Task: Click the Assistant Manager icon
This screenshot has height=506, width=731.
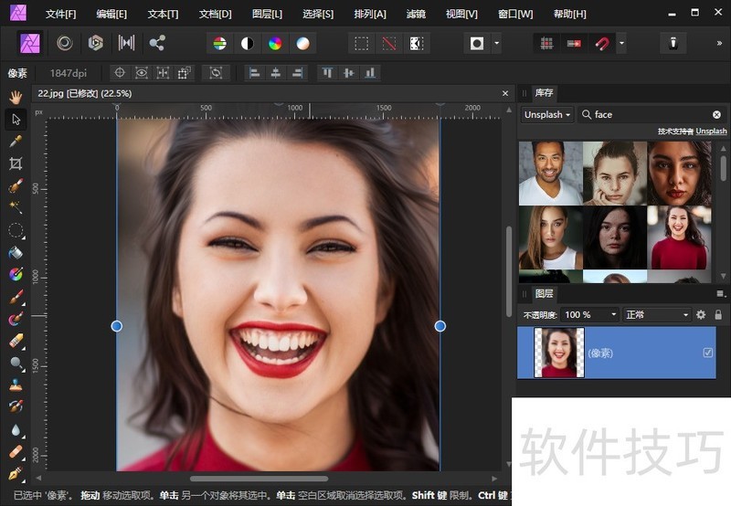Action: (x=673, y=43)
